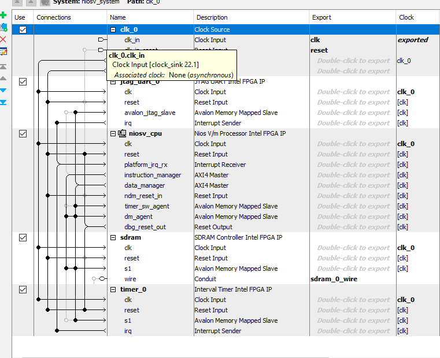Toggle the Use checkbox for niosv_cpu
Image resolution: width=440 pixels, height=358 pixels.
[x=23, y=133]
